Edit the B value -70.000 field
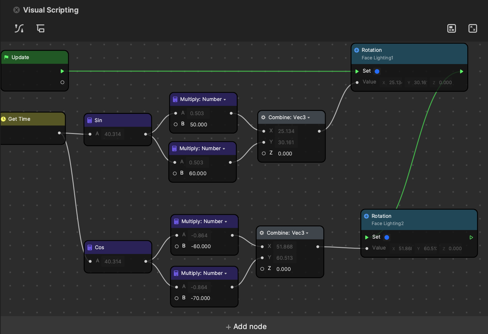The height and width of the screenshot is (334, 488). 201,298
